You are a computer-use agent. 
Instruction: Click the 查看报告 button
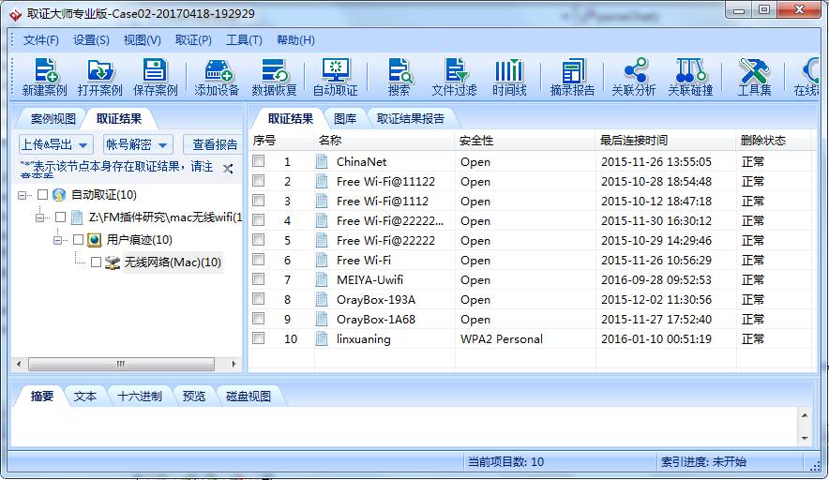pyautogui.click(x=215, y=144)
